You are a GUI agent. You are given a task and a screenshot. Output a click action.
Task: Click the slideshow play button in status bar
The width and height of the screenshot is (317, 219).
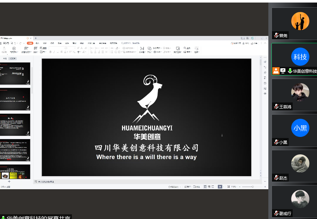point(220,187)
